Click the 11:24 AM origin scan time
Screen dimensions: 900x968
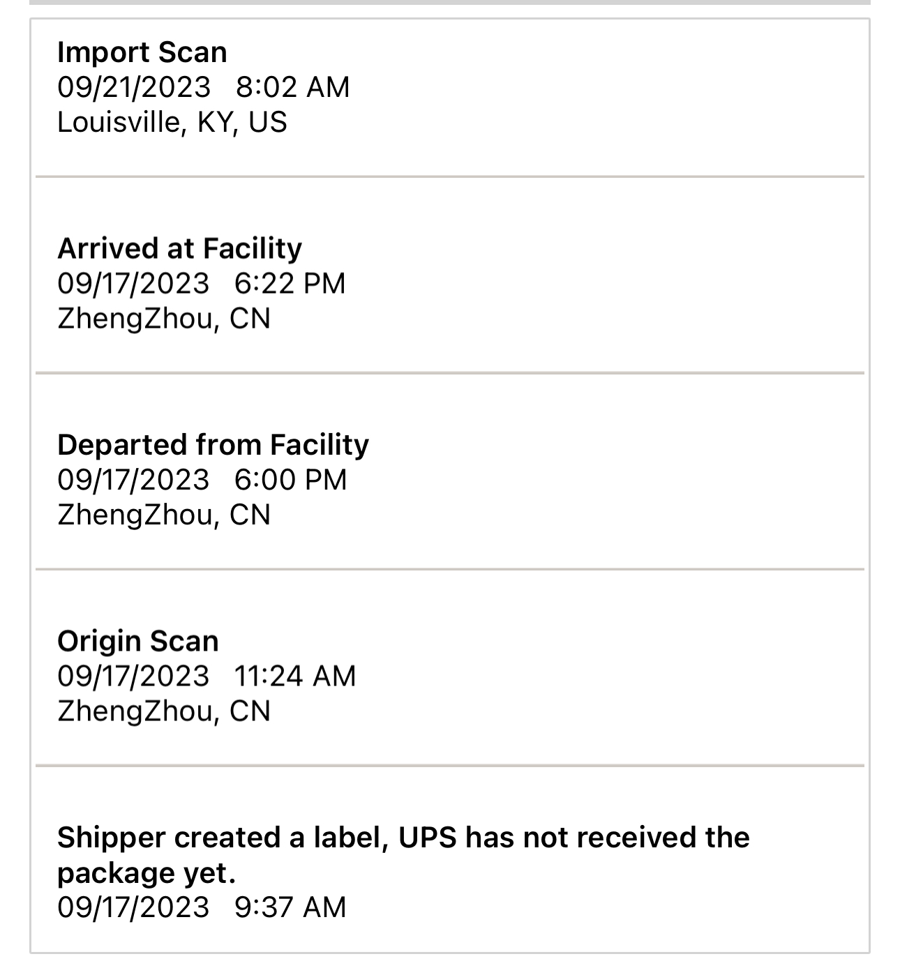click(x=295, y=676)
